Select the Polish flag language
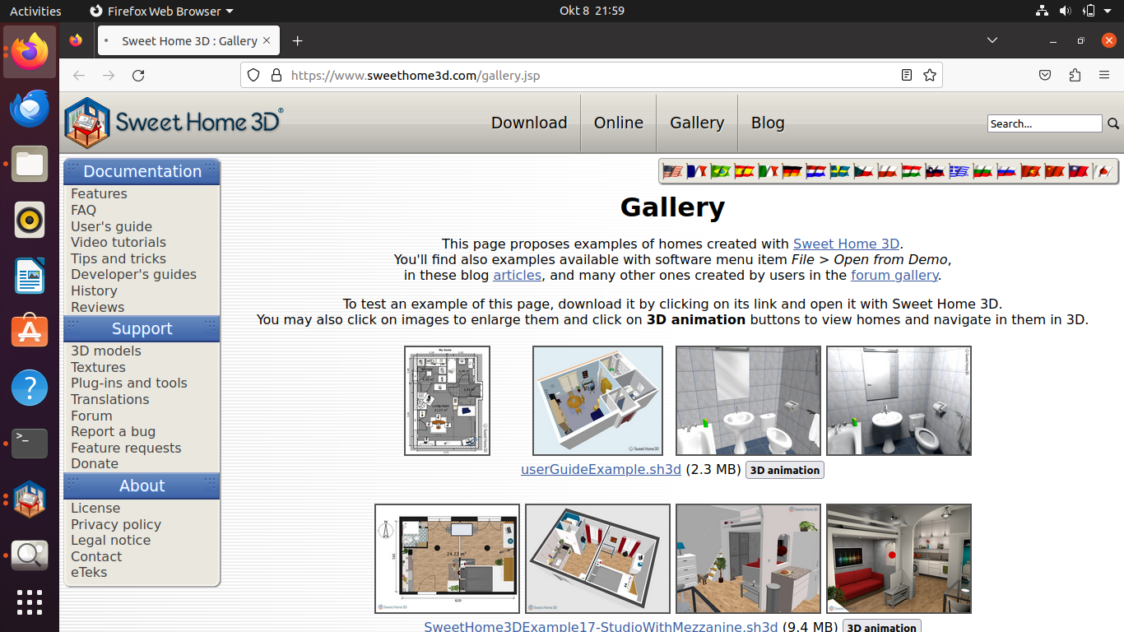The height and width of the screenshot is (632, 1124). (887, 172)
